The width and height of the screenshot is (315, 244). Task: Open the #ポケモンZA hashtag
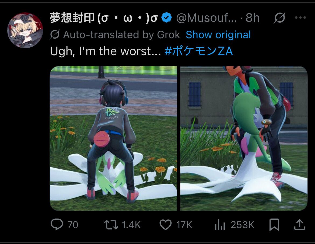click(198, 51)
